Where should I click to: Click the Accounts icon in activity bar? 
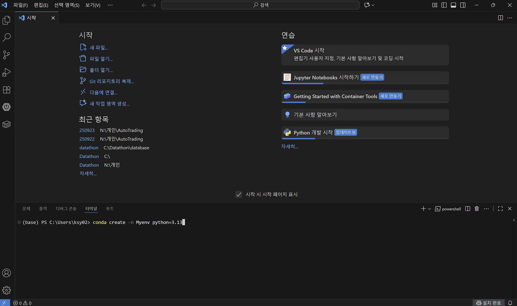pos(6,273)
